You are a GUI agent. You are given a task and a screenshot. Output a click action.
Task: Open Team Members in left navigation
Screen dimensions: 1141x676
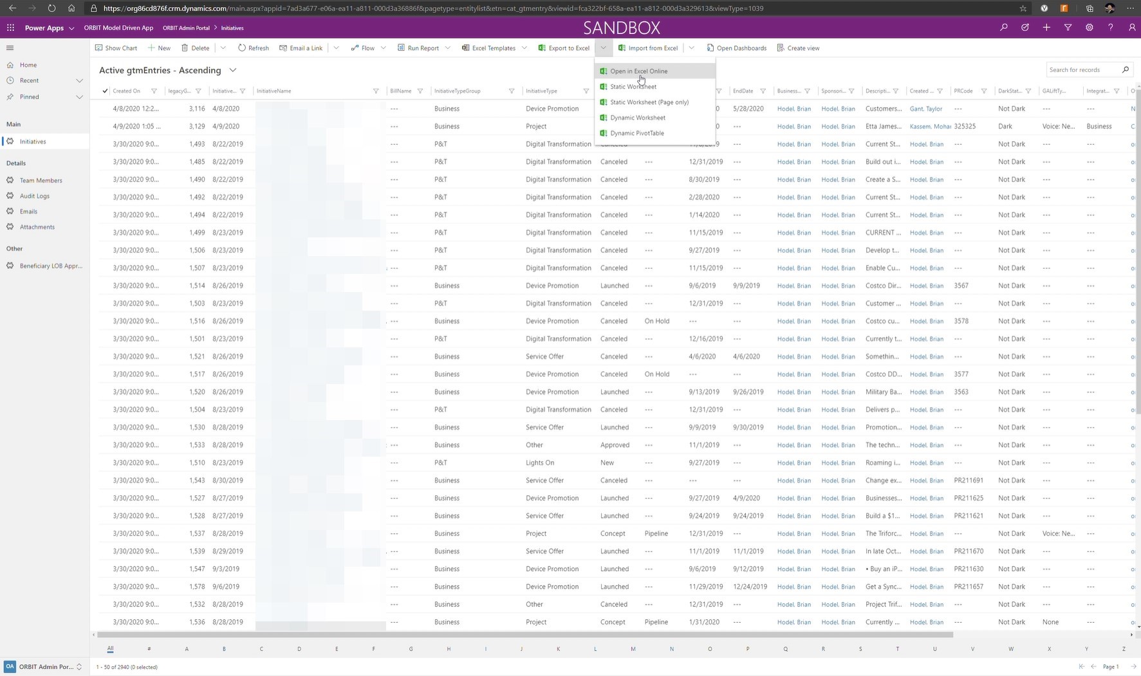[x=41, y=181]
